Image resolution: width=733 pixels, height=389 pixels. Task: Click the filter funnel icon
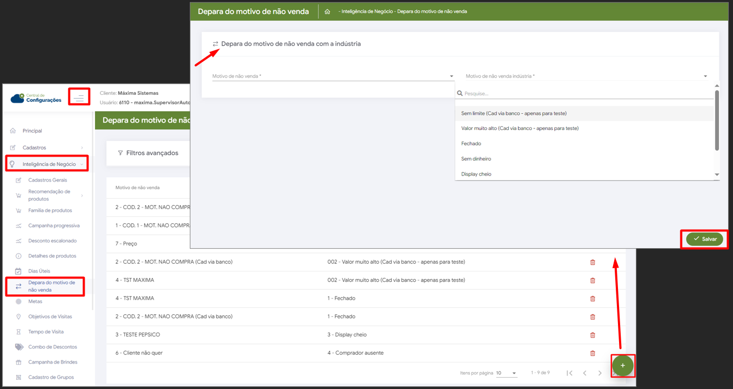(x=120, y=153)
